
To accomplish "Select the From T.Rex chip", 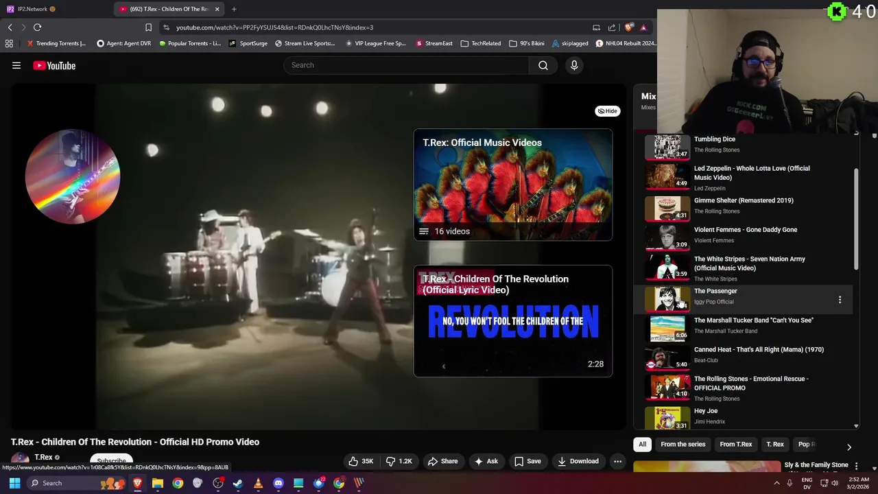I will pyautogui.click(x=736, y=445).
